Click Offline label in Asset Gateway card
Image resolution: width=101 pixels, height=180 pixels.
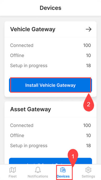(17, 136)
